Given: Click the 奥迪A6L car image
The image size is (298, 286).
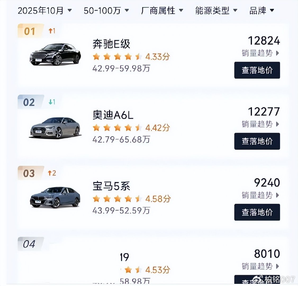Looking at the screenshot, I should (55, 128).
